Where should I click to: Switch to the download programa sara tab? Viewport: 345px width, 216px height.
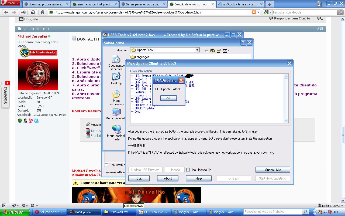tap(47, 4)
